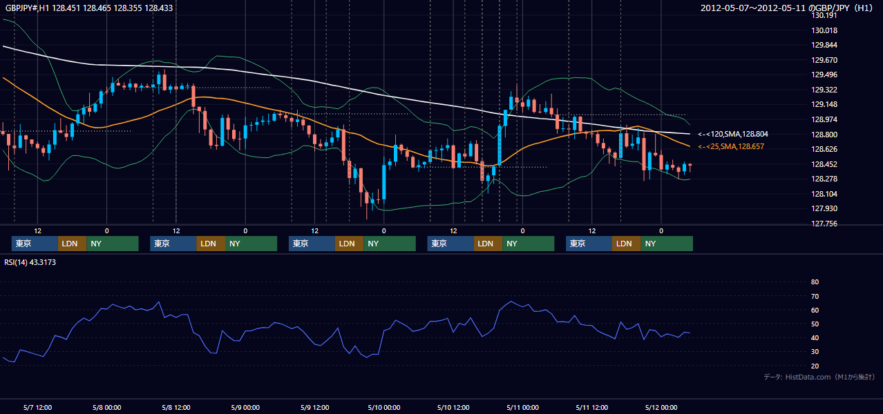Click RSI scale value 70
Viewport: 883px width, 414px height.
pos(815,296)
